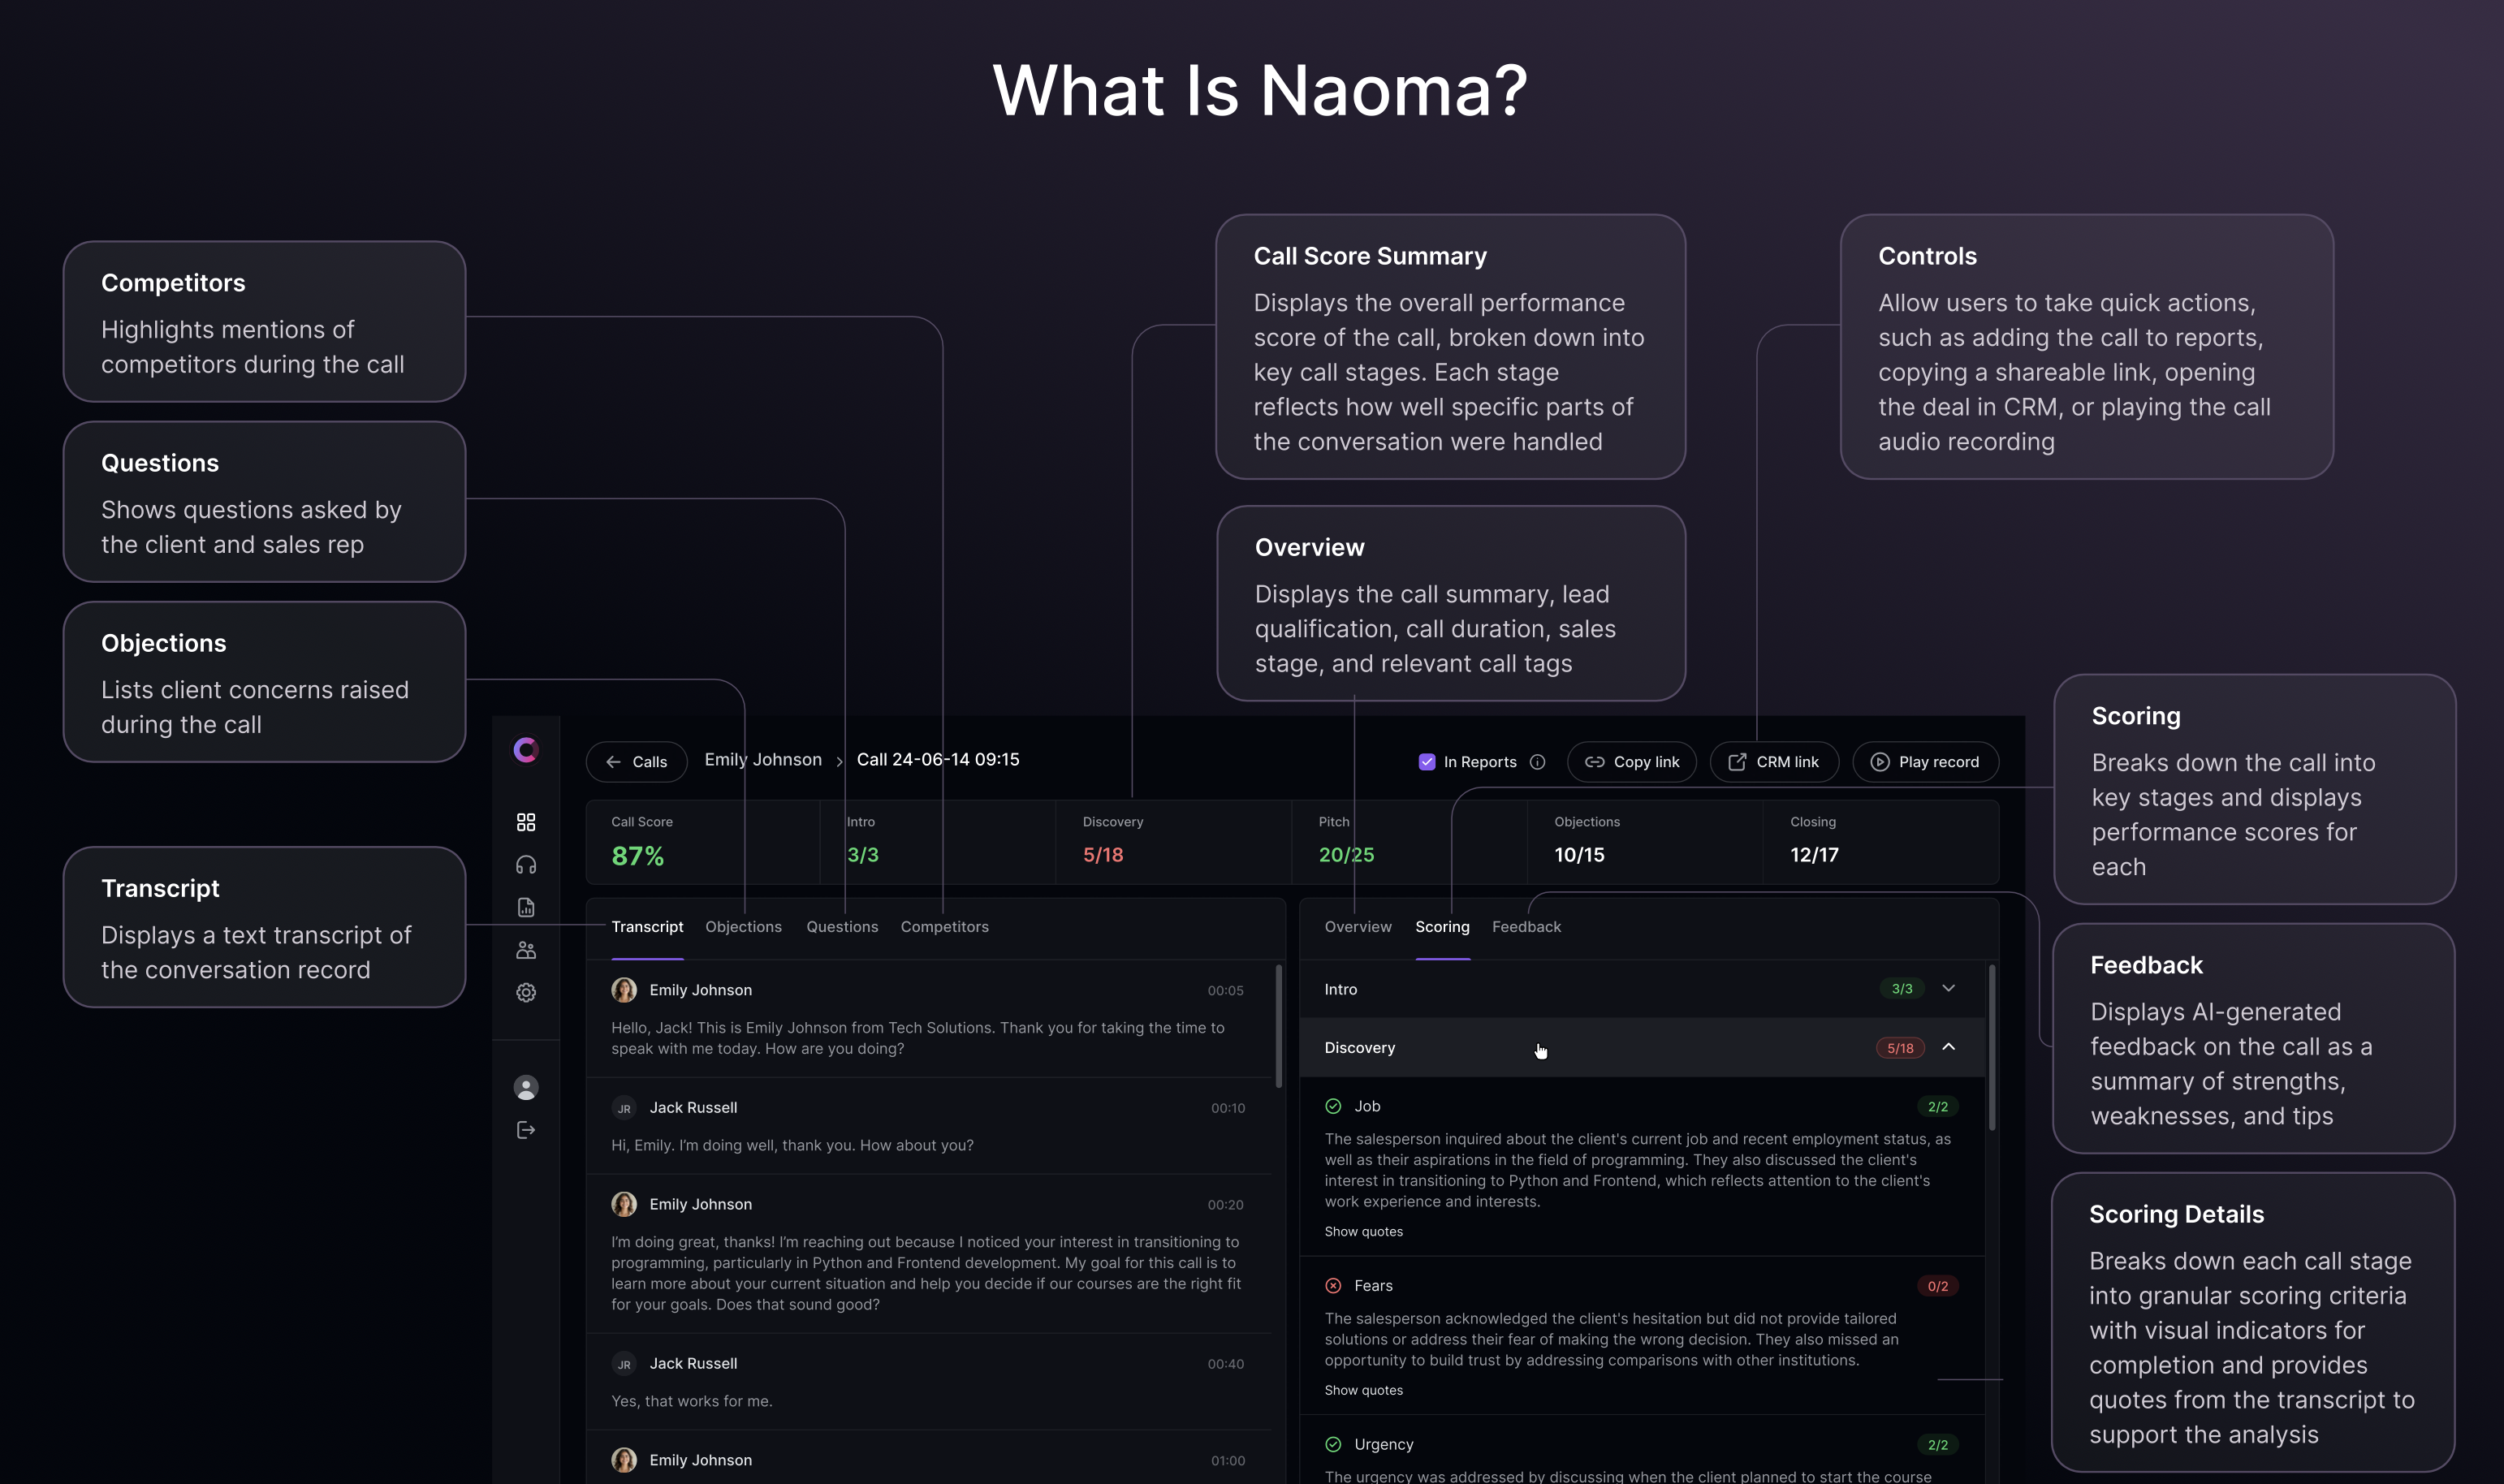Click the transcript panel scrollbar

[x=1279, y=1025]
